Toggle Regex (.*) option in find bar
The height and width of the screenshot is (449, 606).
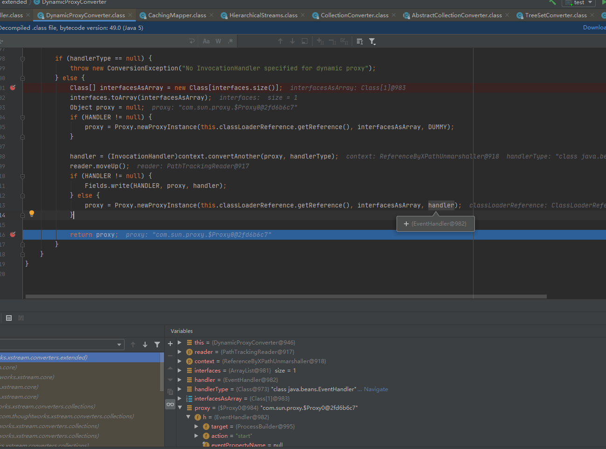tap(230, 41)
